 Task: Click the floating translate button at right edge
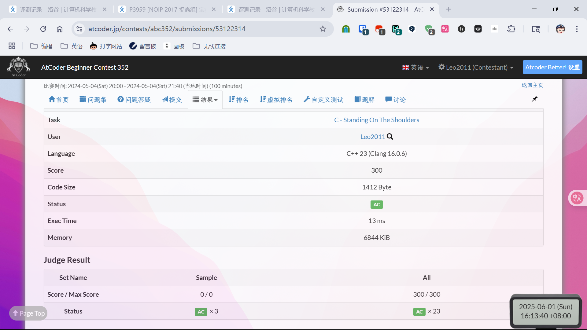pos(577,198)
